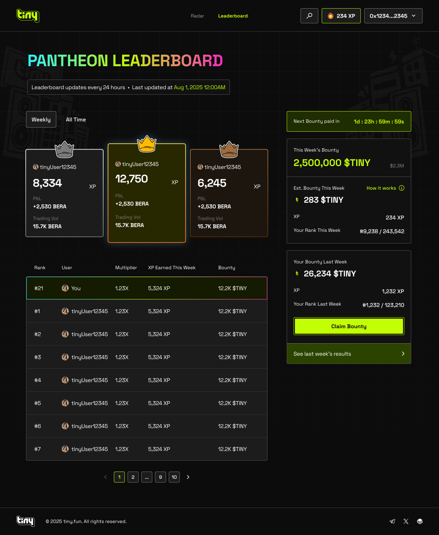The height and width of the screenshot is (535, 439).
Task: Click the avatar in rank #6 row
Action: click(x=65, y=426)
